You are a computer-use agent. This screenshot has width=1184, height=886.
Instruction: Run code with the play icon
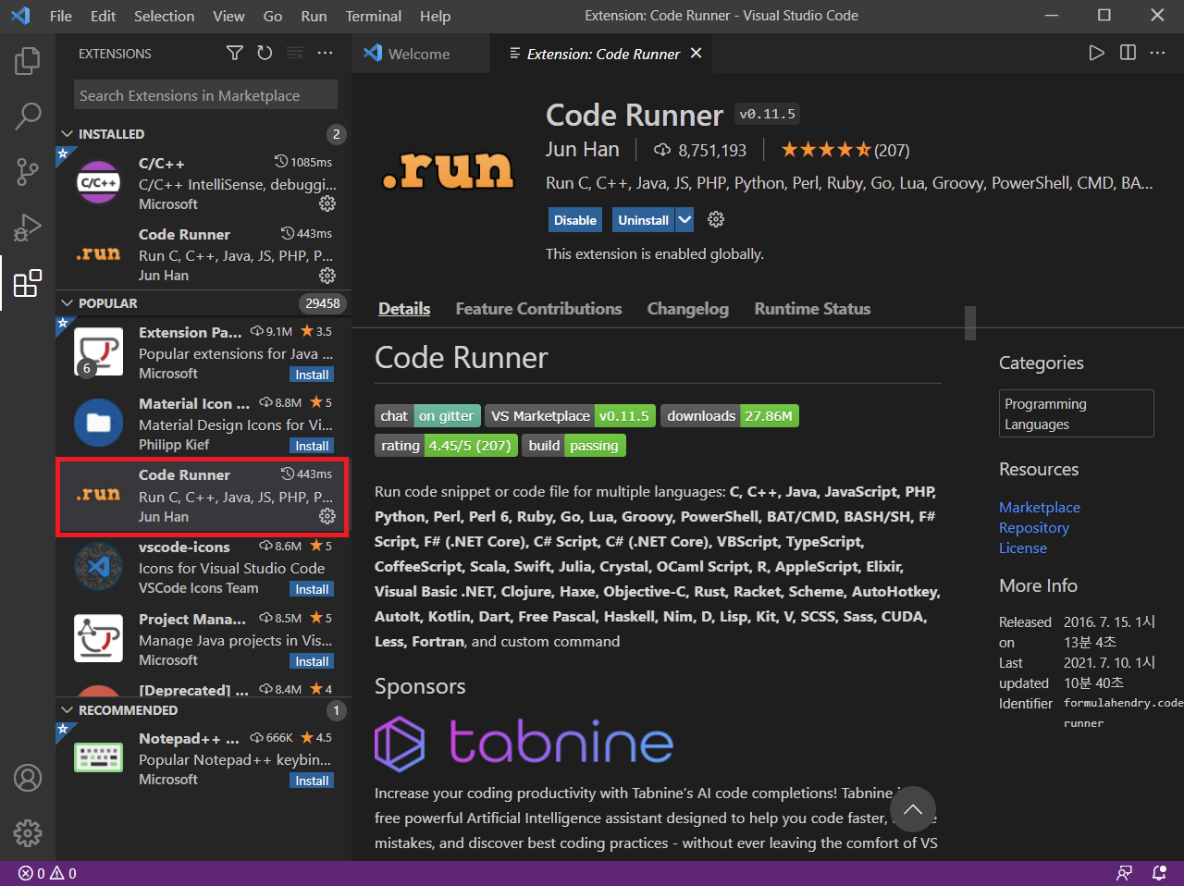pyautogui.click(x=1096, y=53)
